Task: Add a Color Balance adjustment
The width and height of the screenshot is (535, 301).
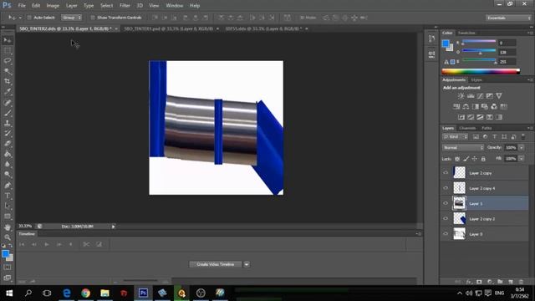Action: (x=466, y=106)
